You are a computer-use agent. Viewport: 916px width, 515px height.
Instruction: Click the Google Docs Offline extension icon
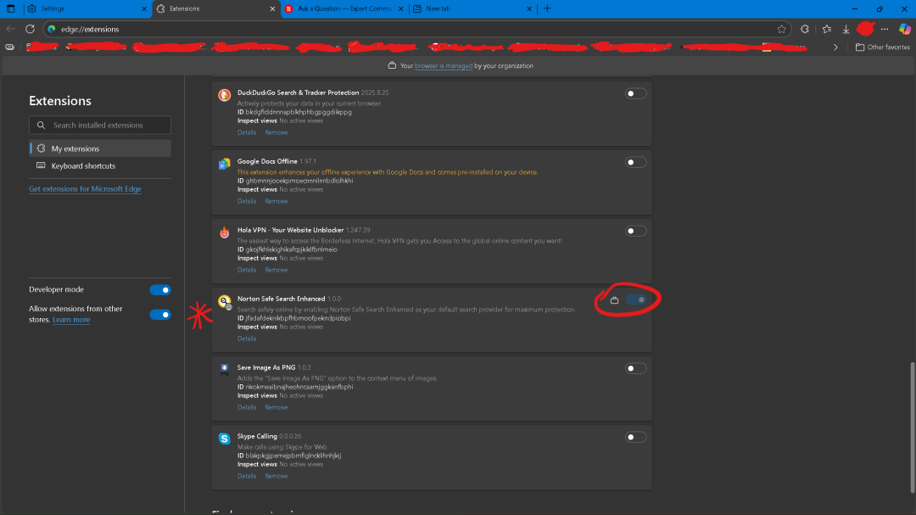(x=224, y=164)
